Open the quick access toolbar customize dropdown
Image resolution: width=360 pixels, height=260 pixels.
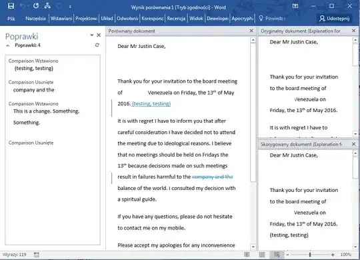70,7
